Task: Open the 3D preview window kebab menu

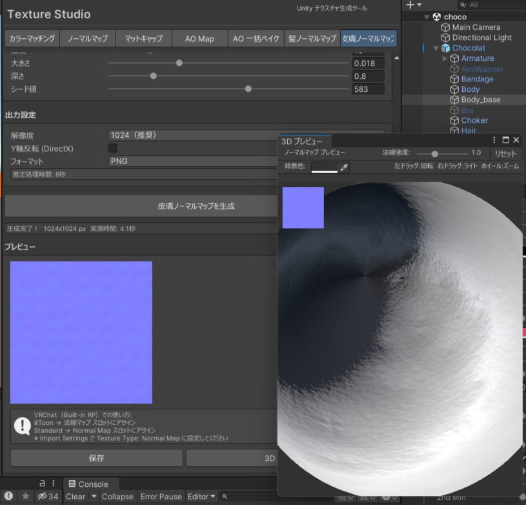Action: coord(494,140)
